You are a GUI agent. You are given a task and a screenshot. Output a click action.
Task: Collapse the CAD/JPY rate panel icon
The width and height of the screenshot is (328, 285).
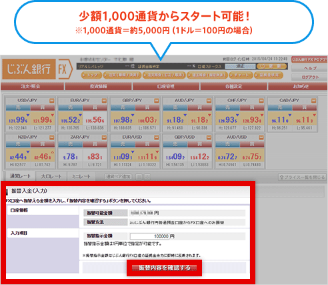(x=314, y=101)
